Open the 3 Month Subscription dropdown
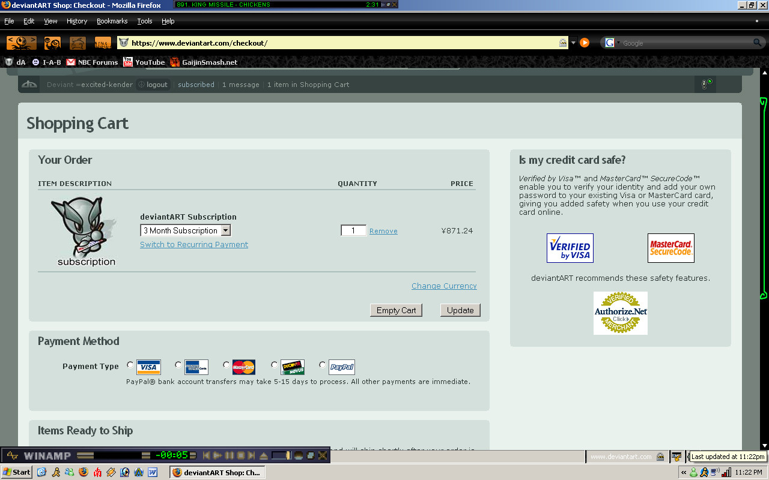Screen dimensions: 769x480 186,230
